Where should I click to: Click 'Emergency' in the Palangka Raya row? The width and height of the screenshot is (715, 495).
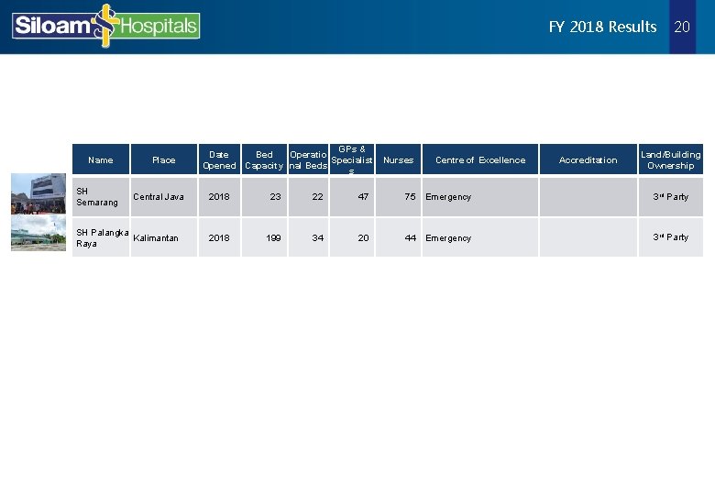[x=448, y=238]
